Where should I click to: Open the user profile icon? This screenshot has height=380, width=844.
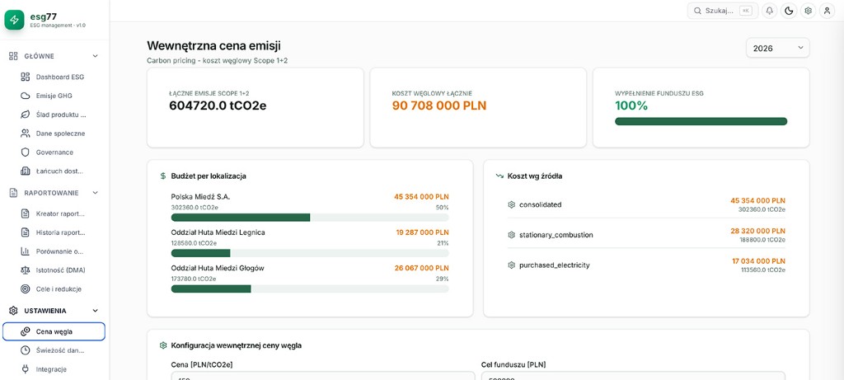tap(827, 11)
